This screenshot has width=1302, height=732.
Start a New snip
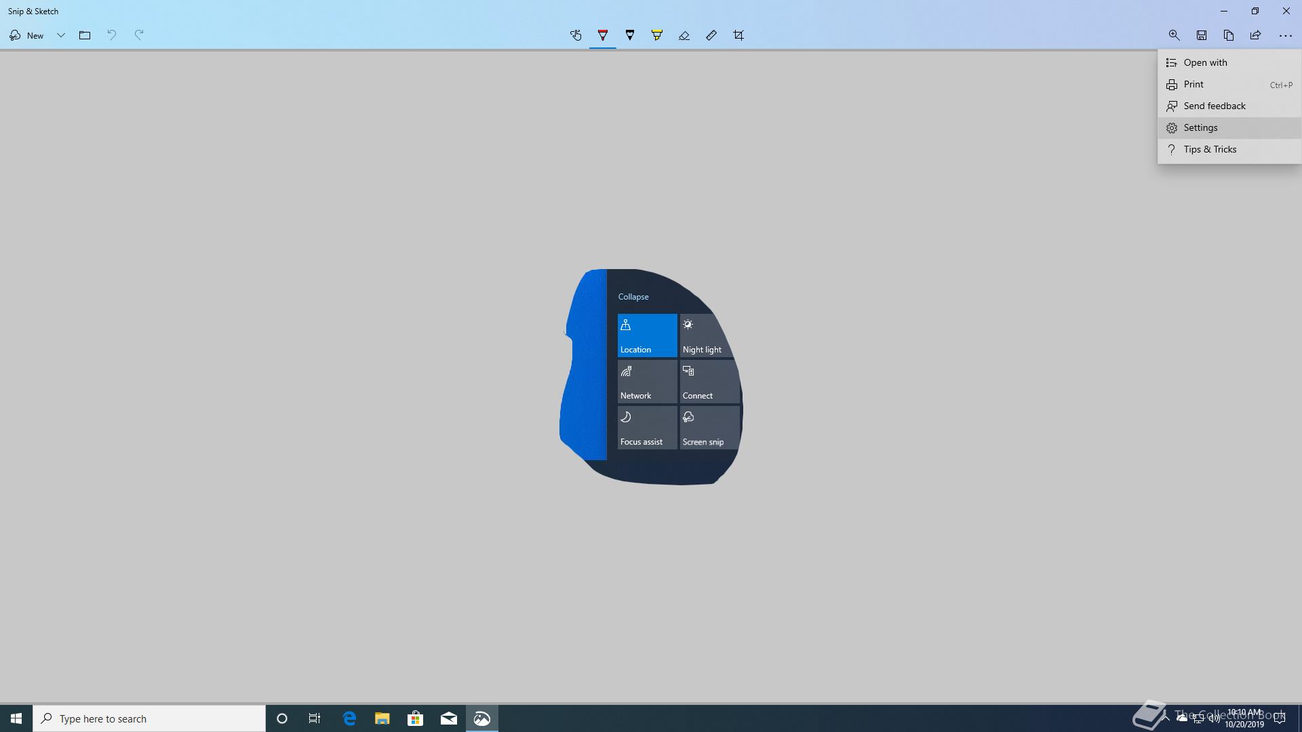pyautogui.click(x=27, y=35)
